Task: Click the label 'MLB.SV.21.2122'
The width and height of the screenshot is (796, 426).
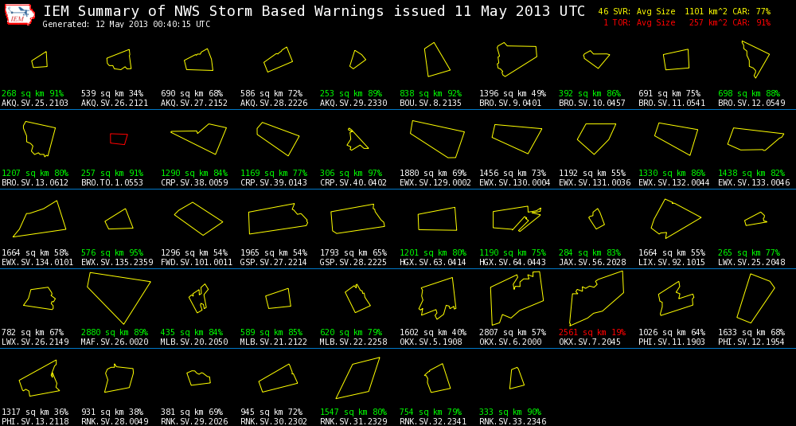Action: point(274,342)
